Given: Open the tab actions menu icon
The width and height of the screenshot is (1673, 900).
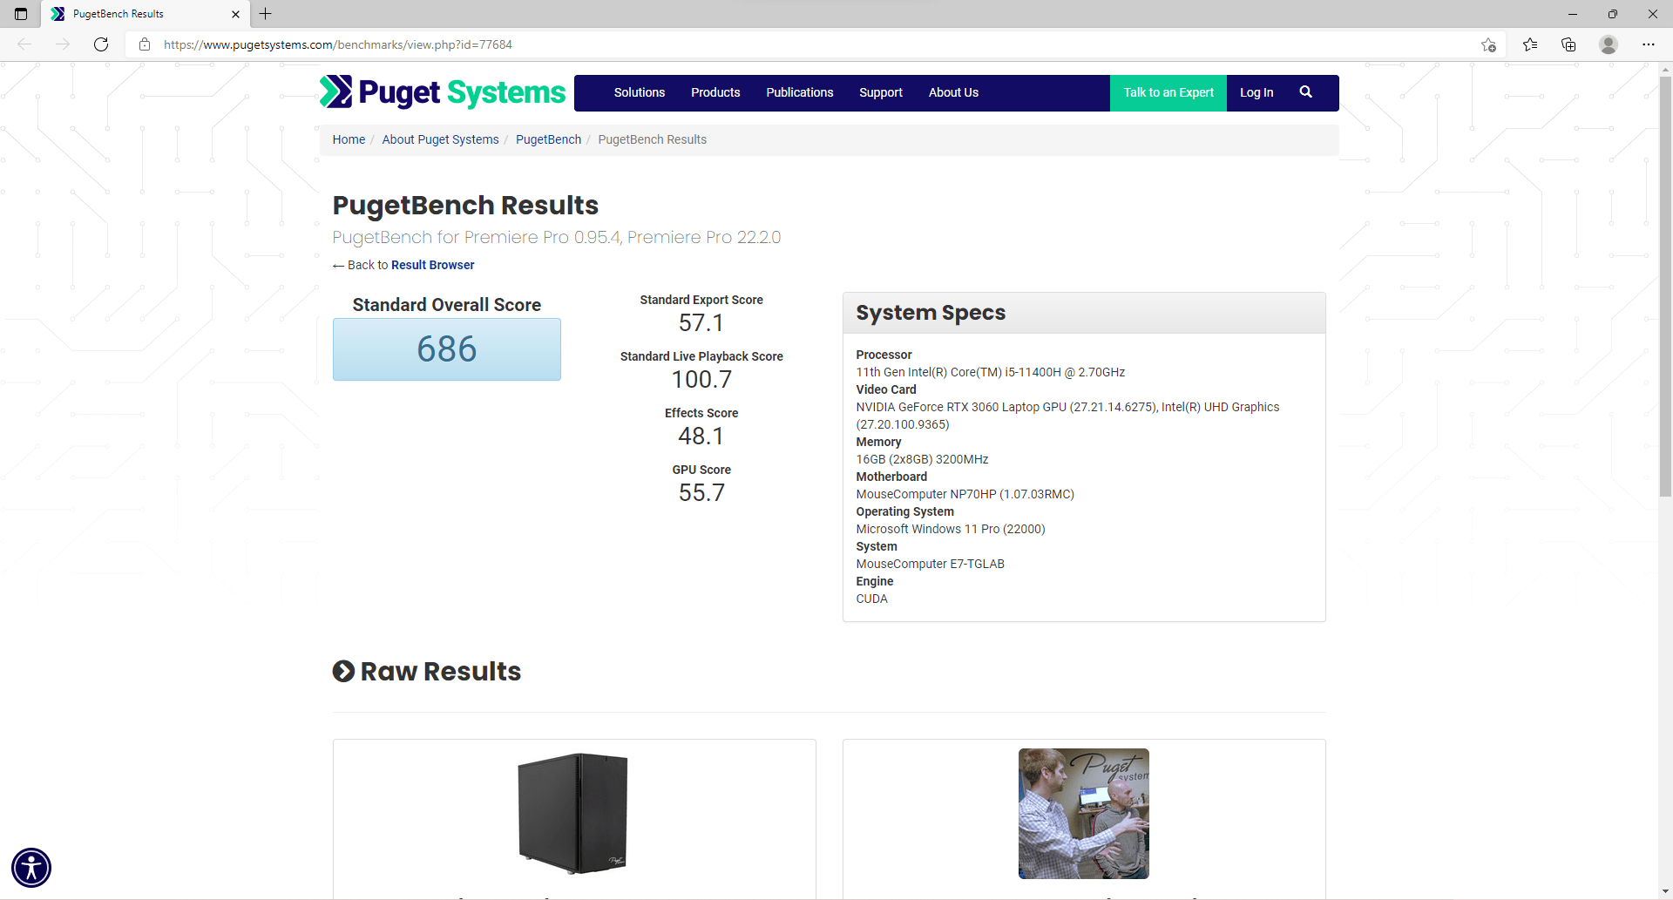Looking at the screenshot, I should click(21, 14).
